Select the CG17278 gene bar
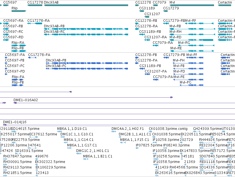 [35, 5]
